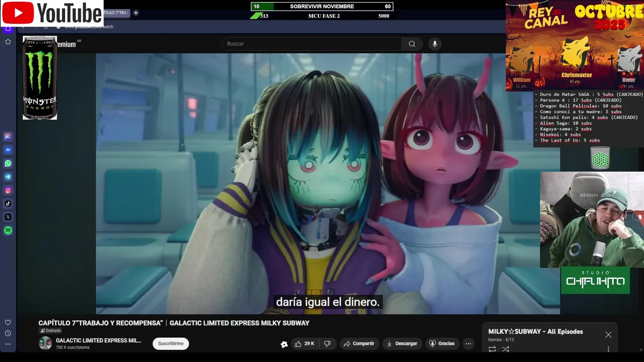This screenshot has height=362, width=644.
Task: Open Messenger in the browser sidebar
Action: (8, 150)
